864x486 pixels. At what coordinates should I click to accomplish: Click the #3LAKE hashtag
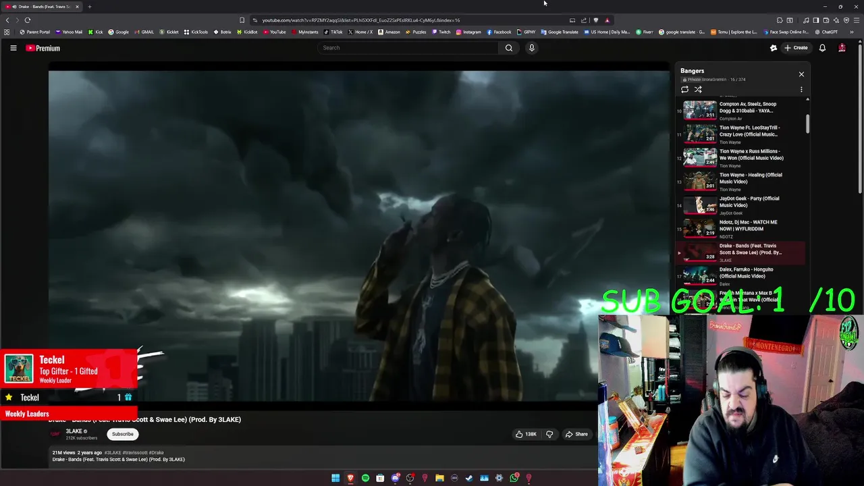113,453
